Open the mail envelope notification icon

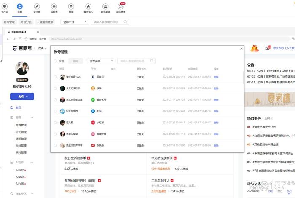click(x=268, y=48)
